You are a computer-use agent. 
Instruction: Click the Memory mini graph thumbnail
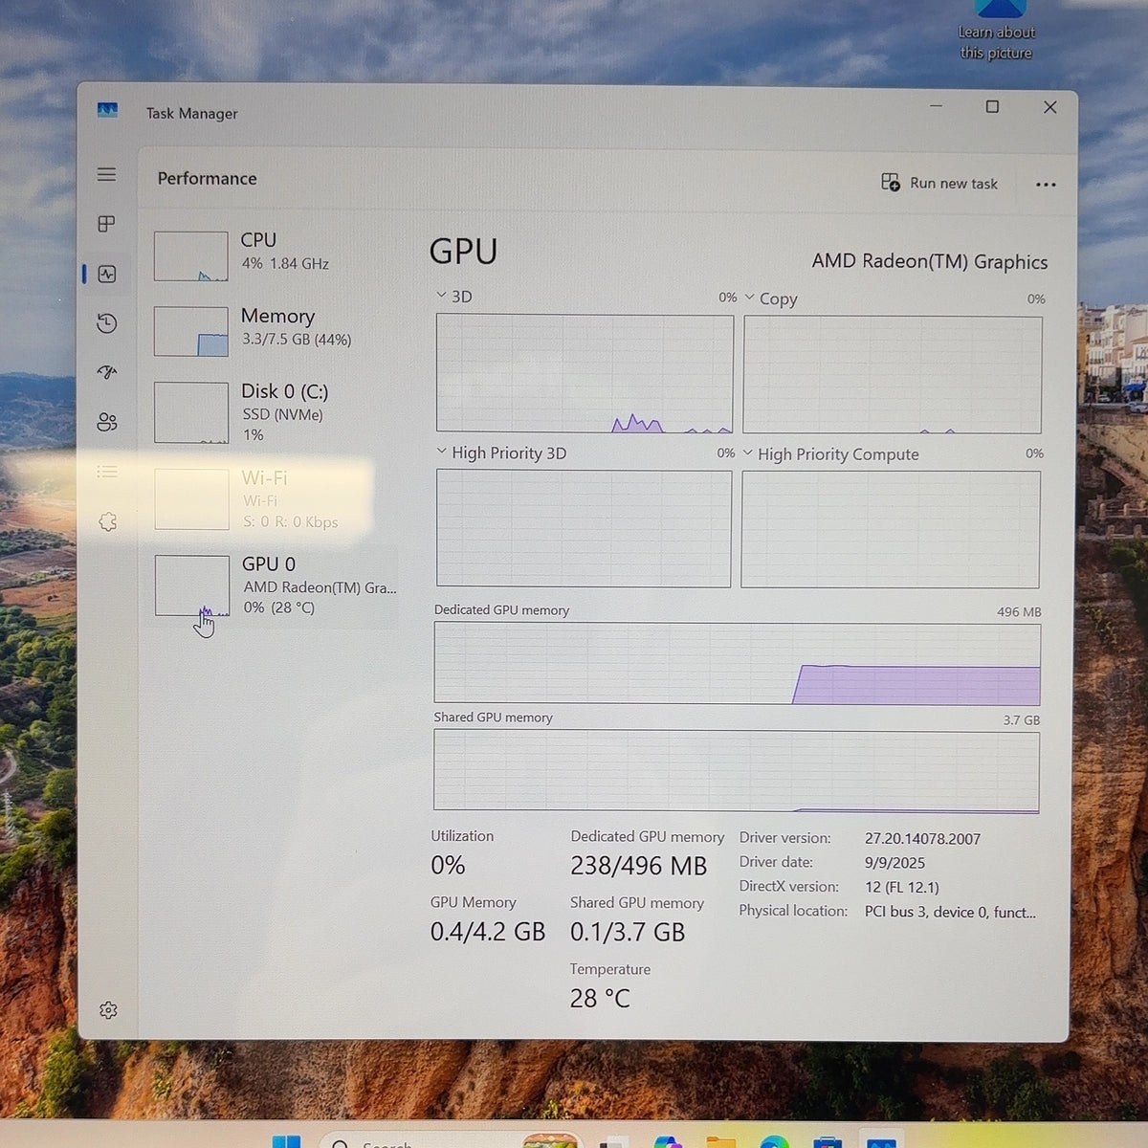[x=191, y=331]
